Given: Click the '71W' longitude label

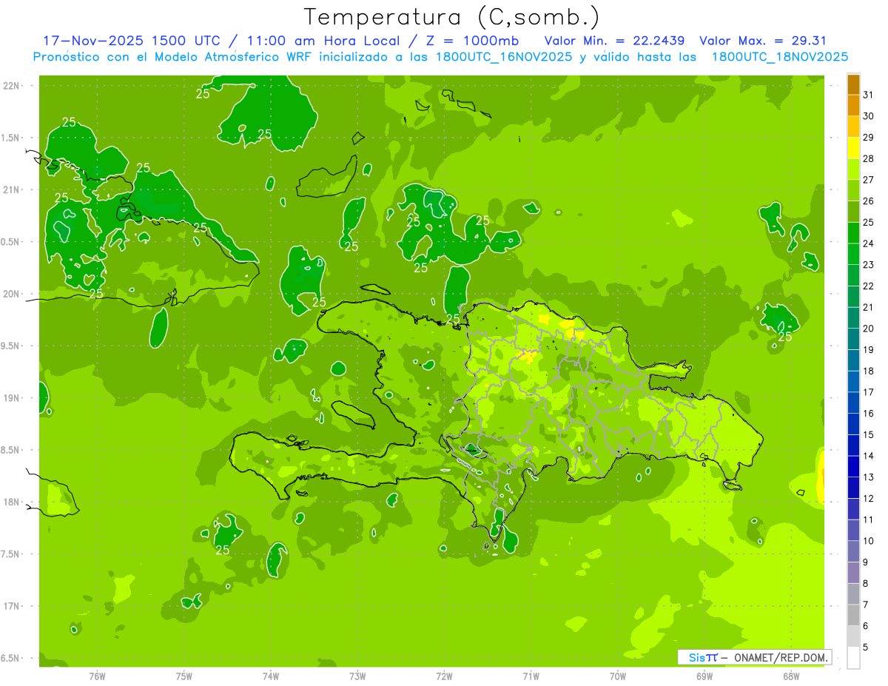Looking at the screenshot, I should (x=531, y=676).
